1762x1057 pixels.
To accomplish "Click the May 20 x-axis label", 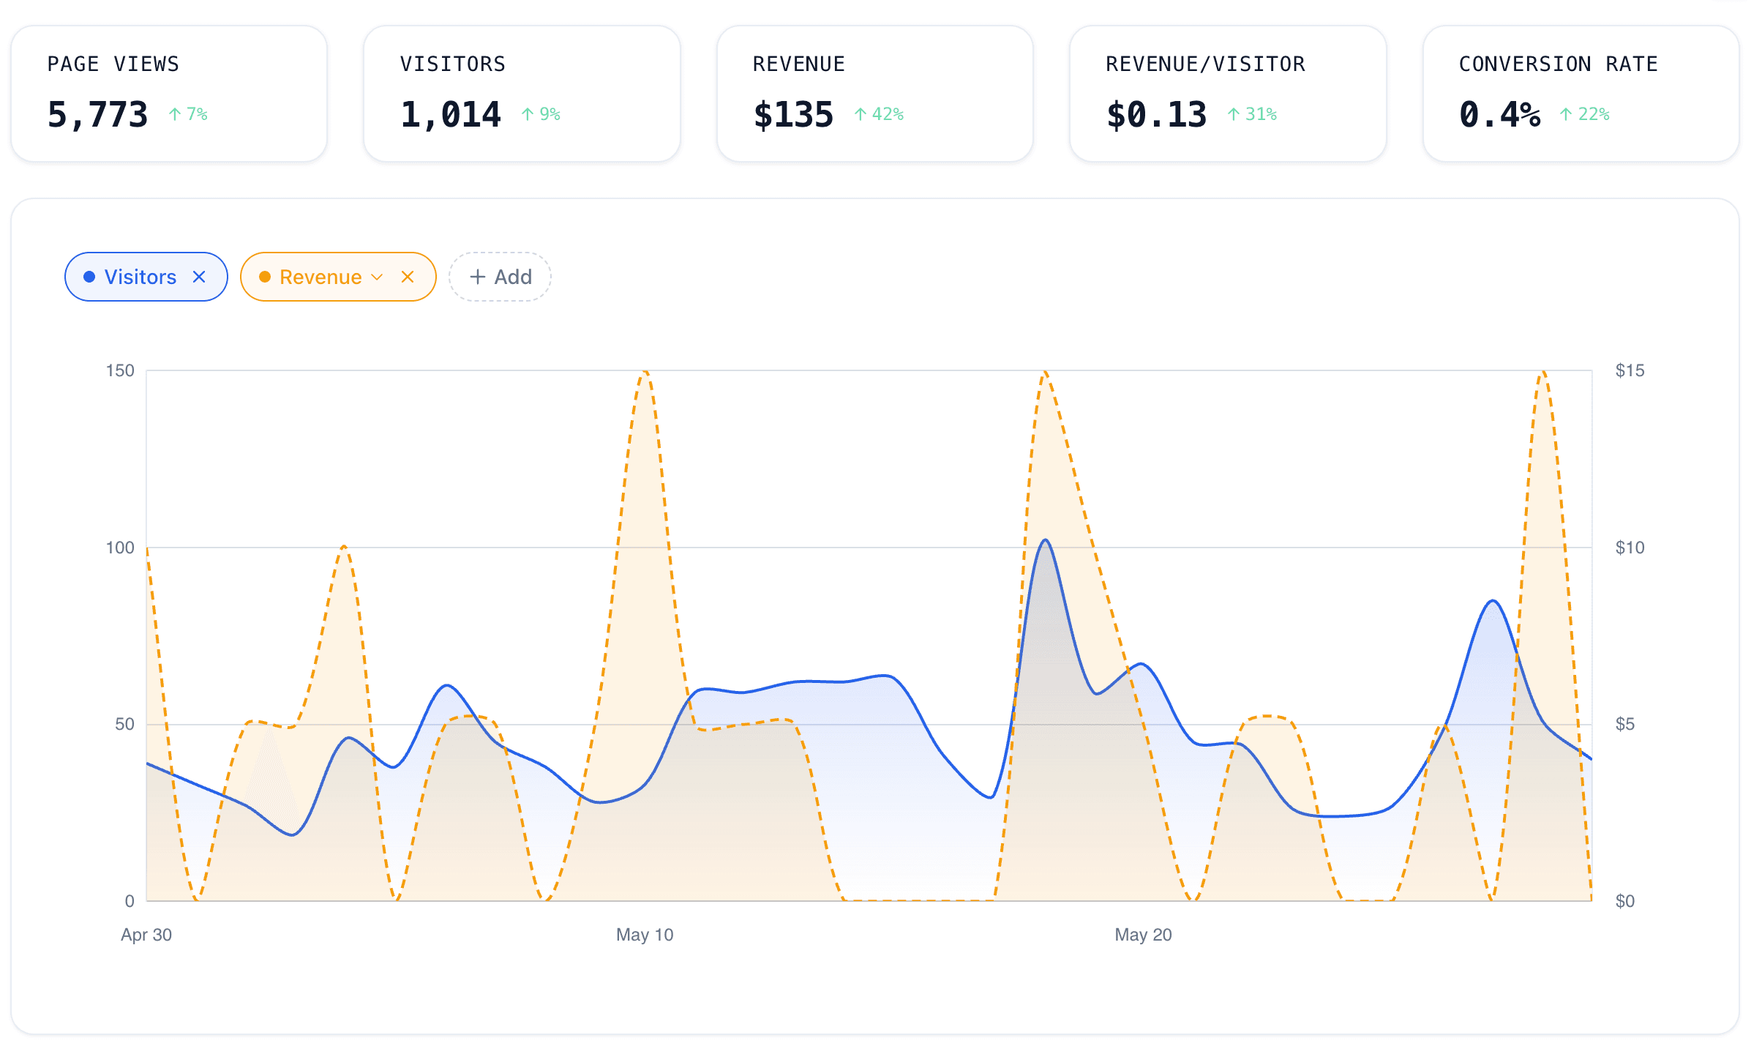I will (1143, 935).
